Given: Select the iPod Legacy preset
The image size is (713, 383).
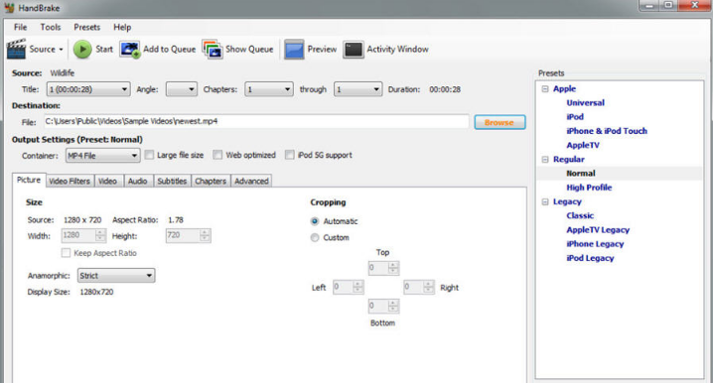Looking at the screenshot, I should pos(590,258).
